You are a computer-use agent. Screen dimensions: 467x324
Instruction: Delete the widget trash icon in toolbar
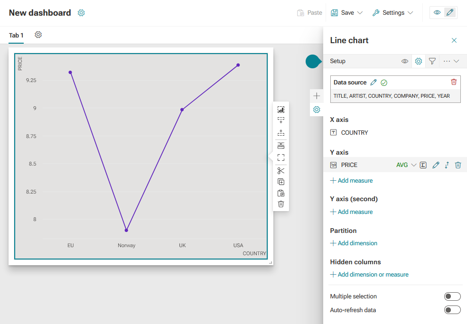tap(281, 204)
